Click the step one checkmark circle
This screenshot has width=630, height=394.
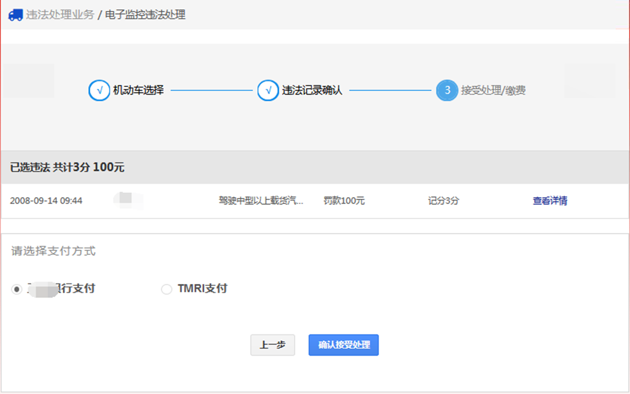click(x=99, y=91)
